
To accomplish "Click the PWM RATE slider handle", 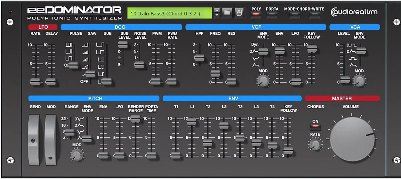I will [171, 81].
